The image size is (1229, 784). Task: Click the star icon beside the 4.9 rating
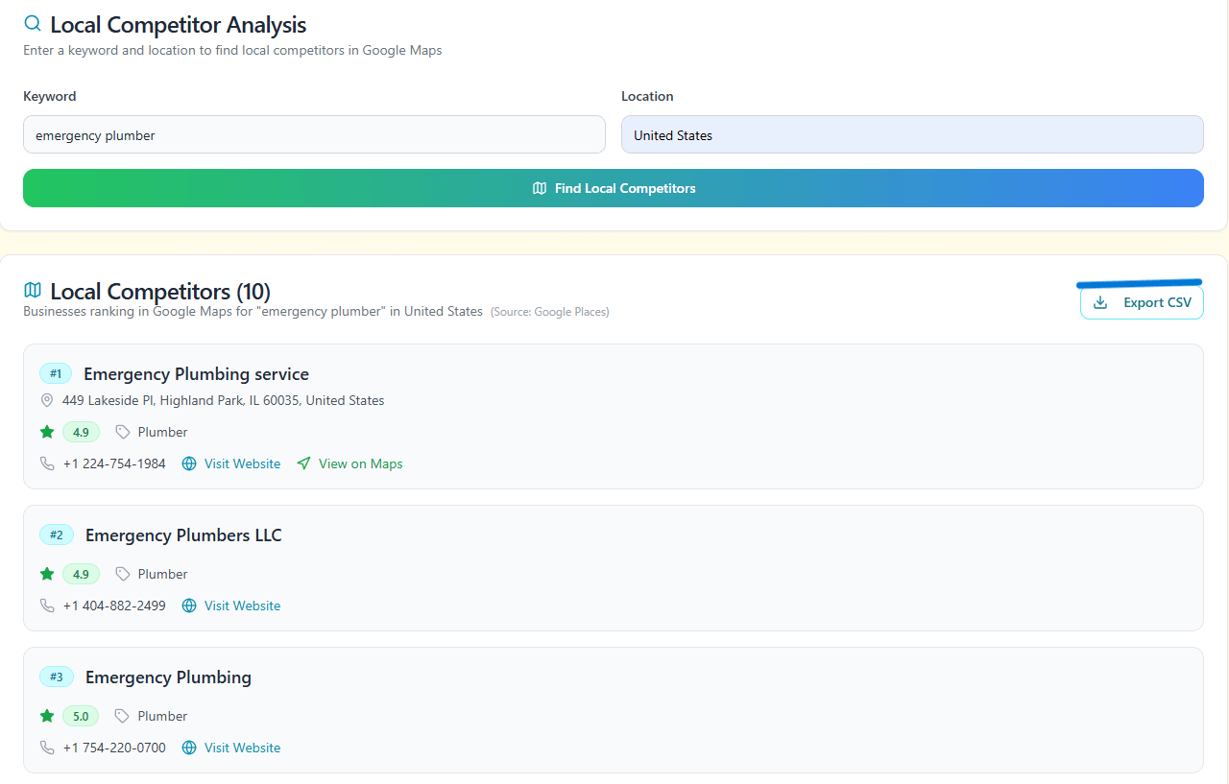point(46,432)
